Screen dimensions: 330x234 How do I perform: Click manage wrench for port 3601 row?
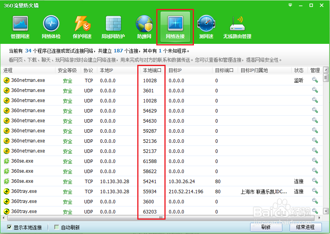[315, 90]
